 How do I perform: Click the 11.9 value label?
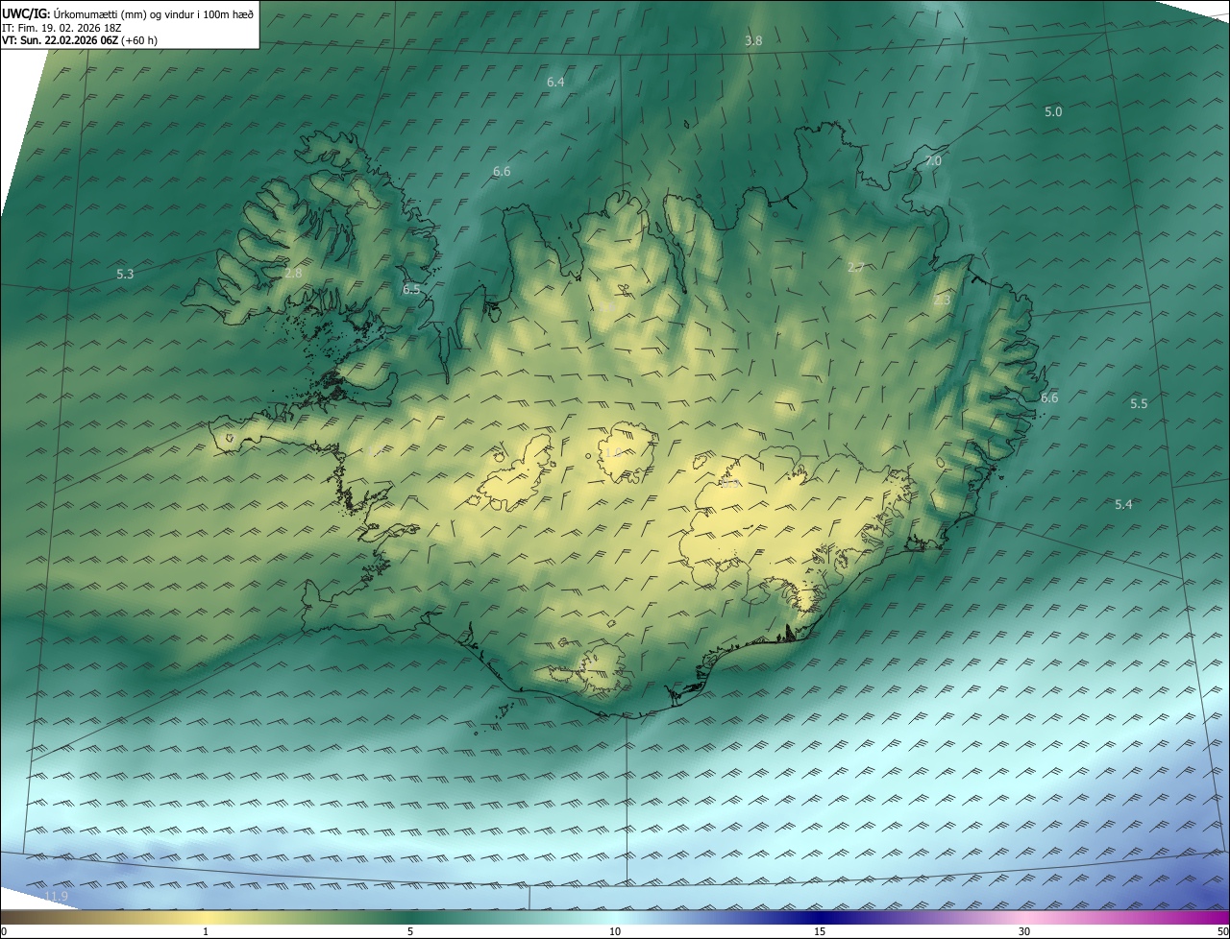(57, 896)
